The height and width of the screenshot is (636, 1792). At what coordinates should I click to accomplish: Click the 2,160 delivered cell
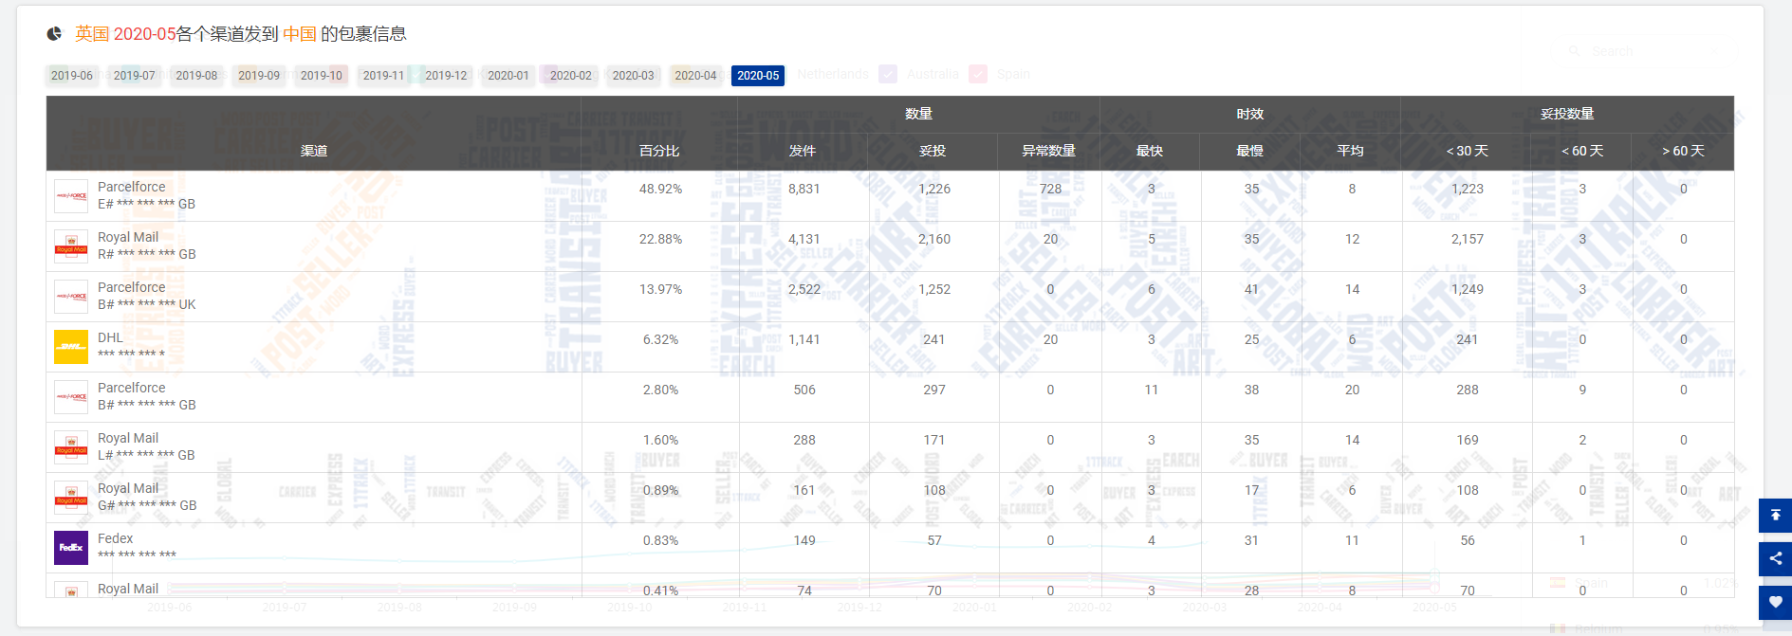click(x=934, y=239)
